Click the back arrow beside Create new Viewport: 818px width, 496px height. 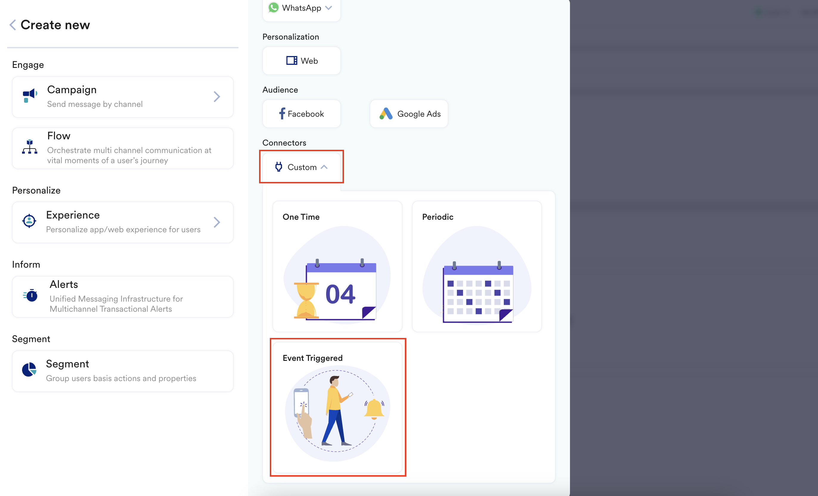pyautogui.click(x=13, y=25)
